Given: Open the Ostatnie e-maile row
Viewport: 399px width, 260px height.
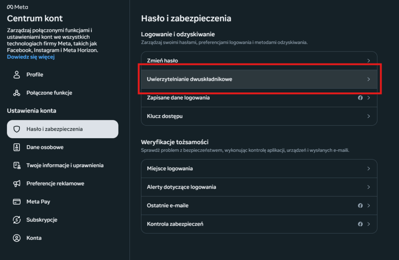Looking at the screenshot, I should click(x=259, y=205).
